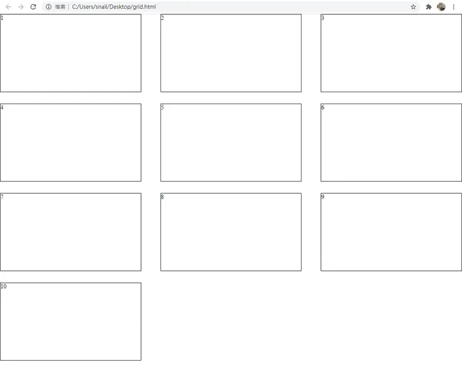Screen dimensions: 462x365
Task: Click the browser forward arrow
Action: 21,7
